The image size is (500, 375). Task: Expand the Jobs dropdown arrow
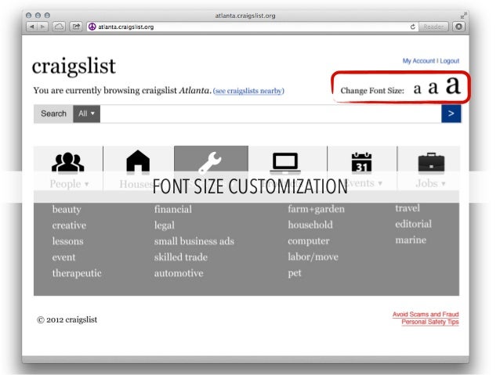point(444,184)
